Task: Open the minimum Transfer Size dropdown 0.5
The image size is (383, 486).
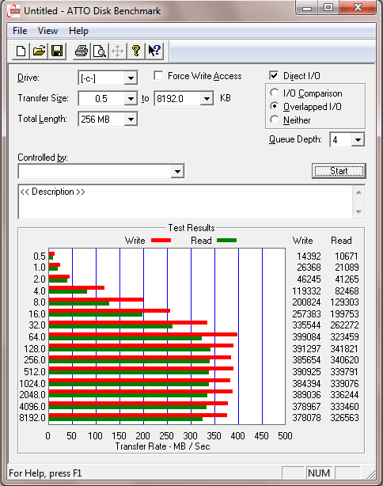Action: pyautogui.click(x=131, y=99)
